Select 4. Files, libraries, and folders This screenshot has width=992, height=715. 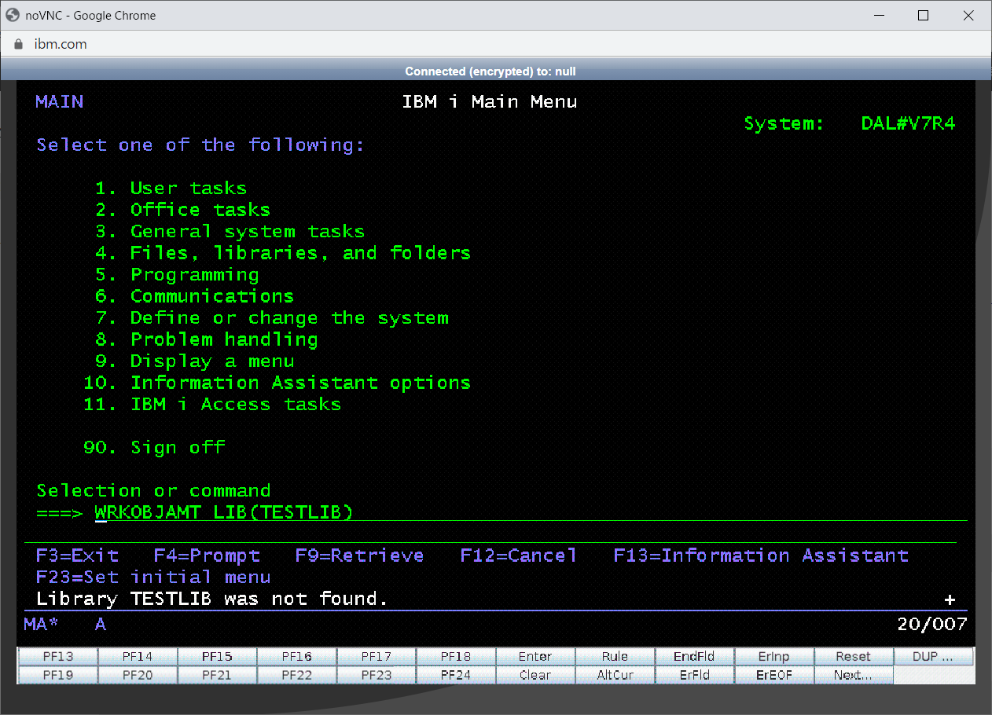(x=283, y=253)
